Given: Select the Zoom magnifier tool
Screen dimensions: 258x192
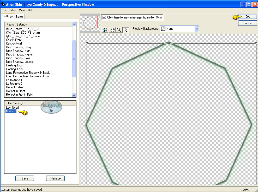Looking at the screenshot, I should click(x=119, y=30).
